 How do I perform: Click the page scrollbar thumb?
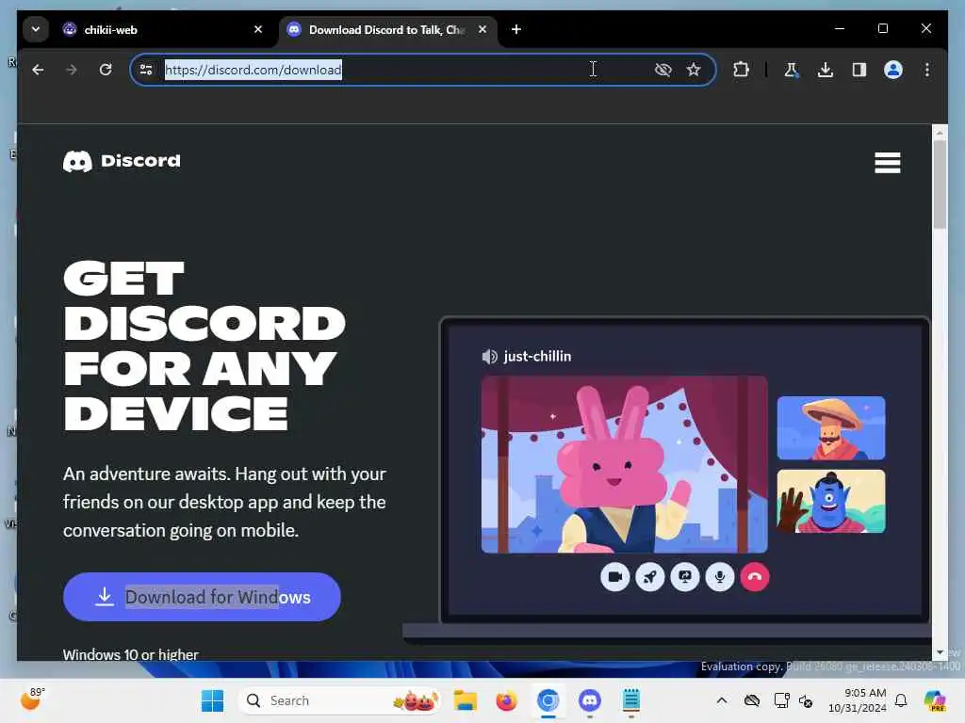(940, 185)
